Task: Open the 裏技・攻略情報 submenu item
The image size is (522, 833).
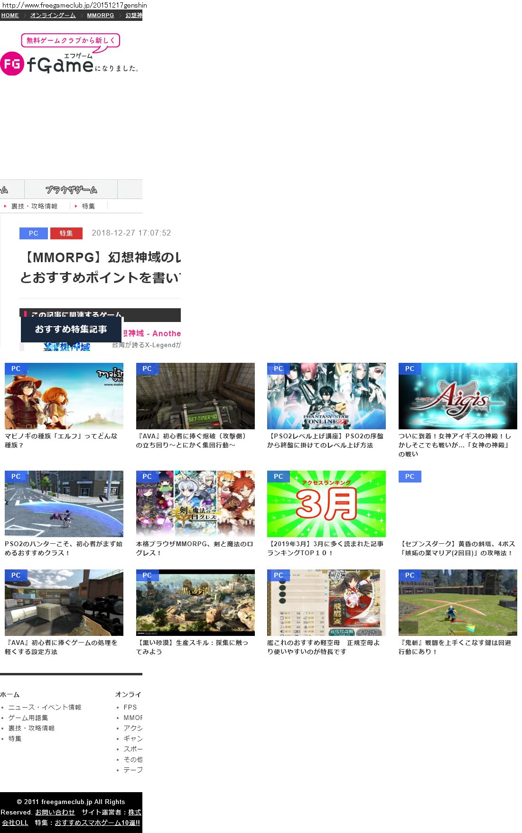Action: 34,206
